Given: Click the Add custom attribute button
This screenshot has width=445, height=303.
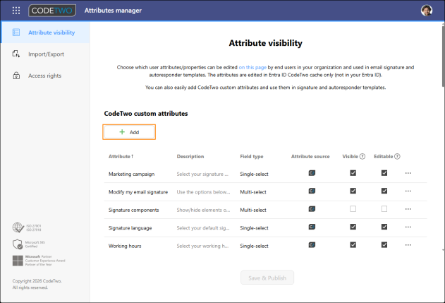Looking at the screenshot, I should click(x=129, y=132).
